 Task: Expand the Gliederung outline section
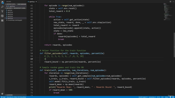tap(16, 95)
